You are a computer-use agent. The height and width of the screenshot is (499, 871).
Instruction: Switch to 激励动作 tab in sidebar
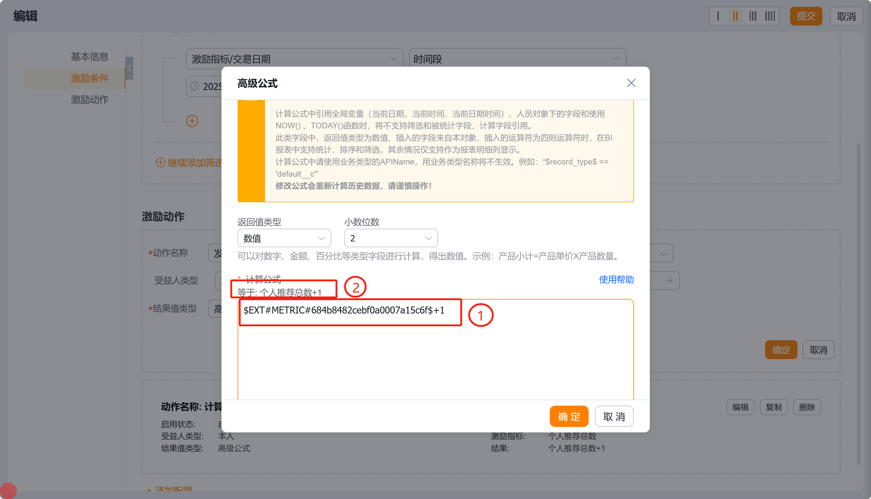(89, 100)
